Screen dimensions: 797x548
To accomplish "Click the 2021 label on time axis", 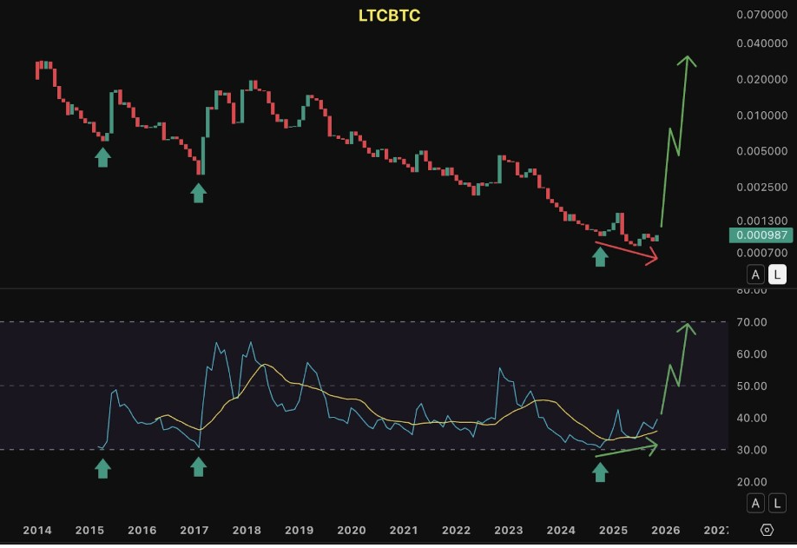I will click(404, 531).
